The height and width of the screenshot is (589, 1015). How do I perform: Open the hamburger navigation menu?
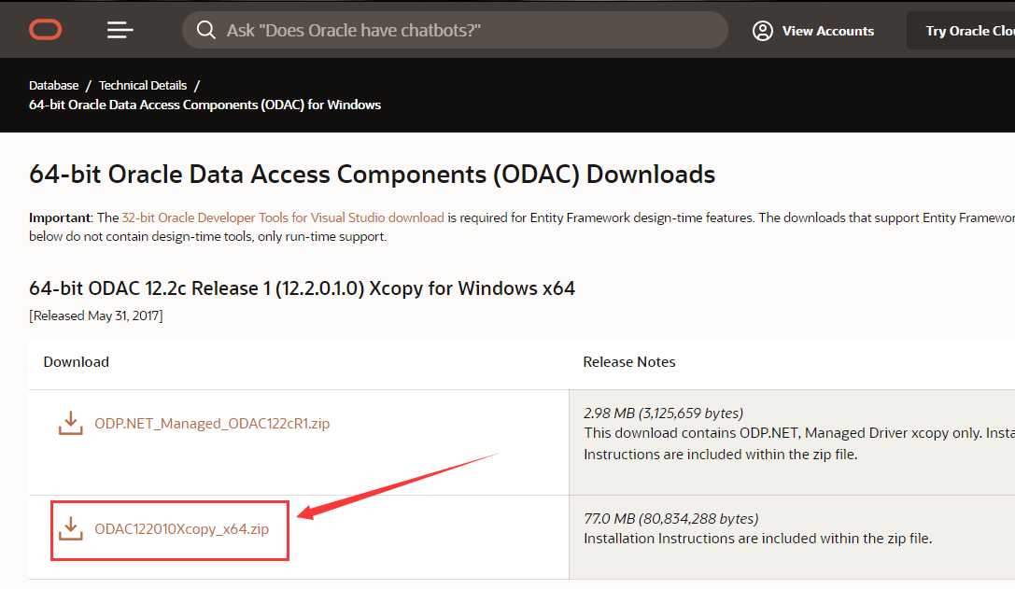point(120,30)
